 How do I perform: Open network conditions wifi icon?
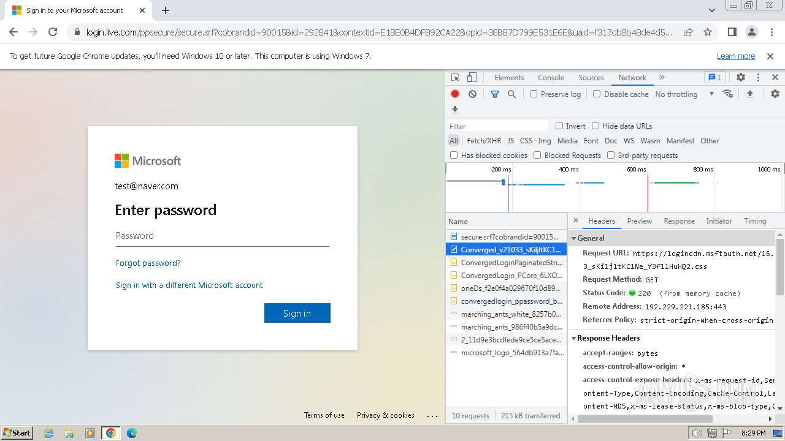pyautogui.click(x=728, y=94)
